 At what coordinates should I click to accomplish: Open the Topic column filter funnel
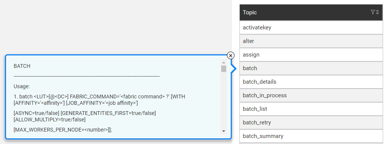coord(373,12)
